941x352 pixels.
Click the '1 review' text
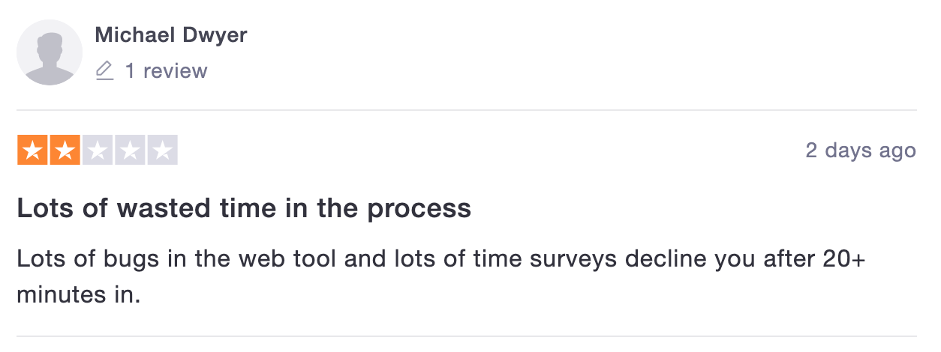coord(166,71)
